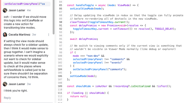Click the comment on line 97 about viewing comments

pos(126,46)
